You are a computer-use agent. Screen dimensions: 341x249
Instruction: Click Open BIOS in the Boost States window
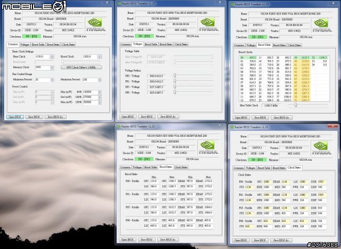coord(127,239)
